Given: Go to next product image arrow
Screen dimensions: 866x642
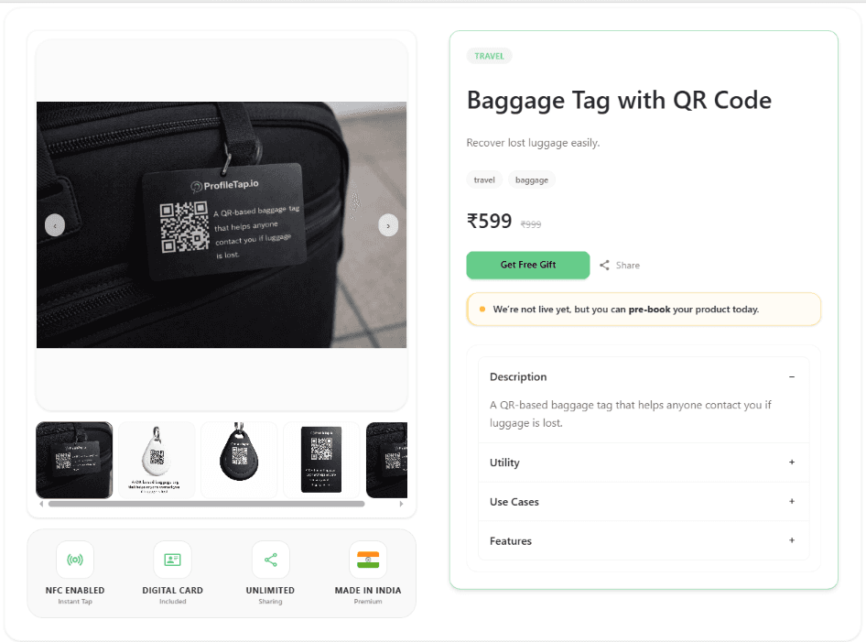Looking at the screenshot, I should point(388,225).
